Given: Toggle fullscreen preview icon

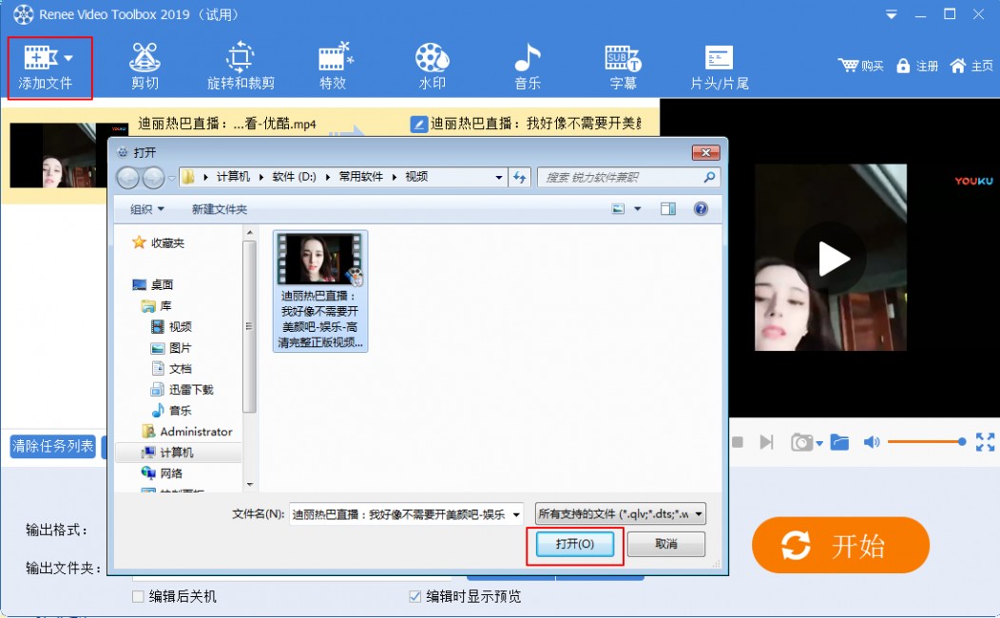Looking at the screenshot, I should coord(986,442).
